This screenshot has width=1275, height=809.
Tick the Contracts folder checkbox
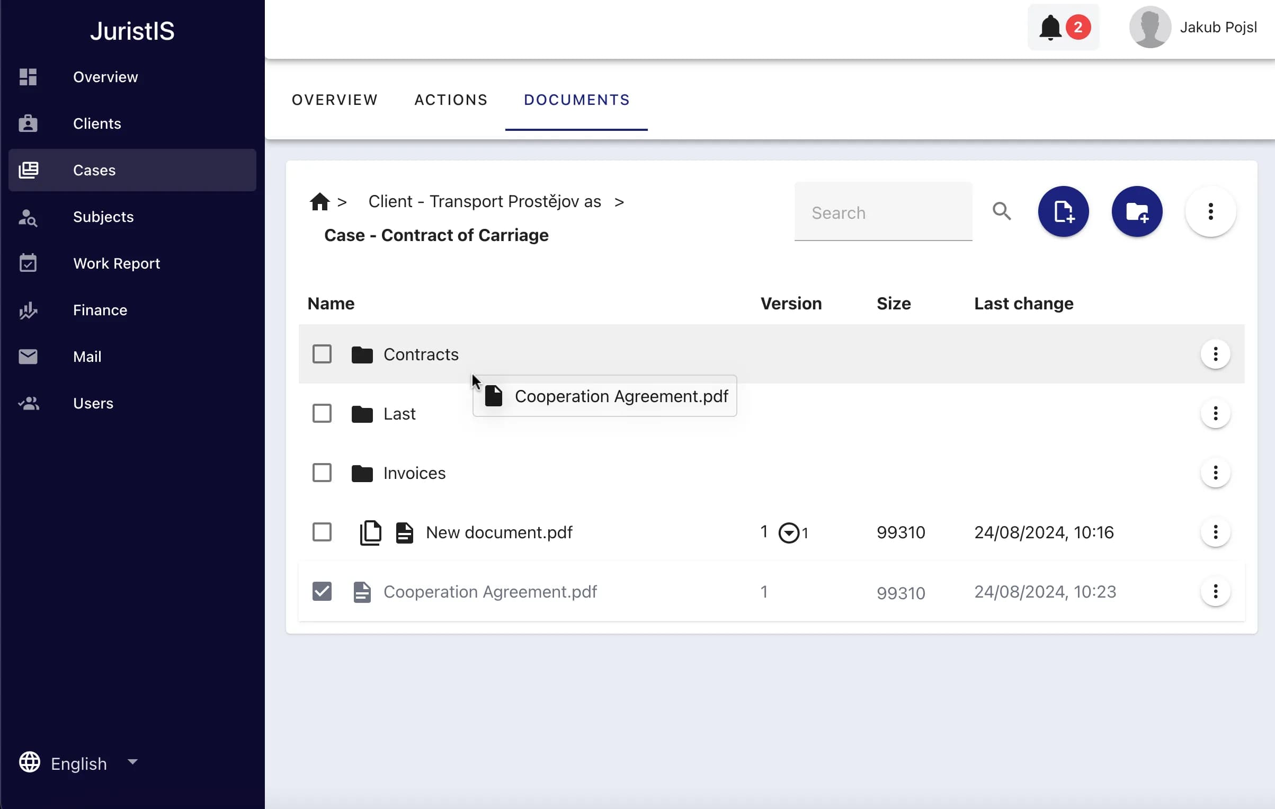click(x=322, y=354)
